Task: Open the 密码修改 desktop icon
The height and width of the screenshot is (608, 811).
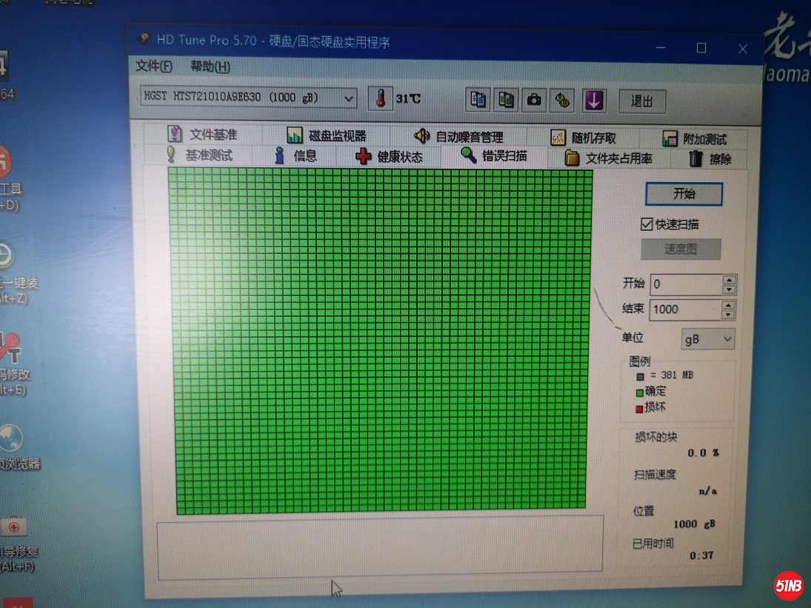Action: click(13, 363)
